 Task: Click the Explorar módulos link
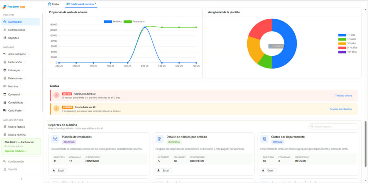pyautogui.click(x=16, y=151)
